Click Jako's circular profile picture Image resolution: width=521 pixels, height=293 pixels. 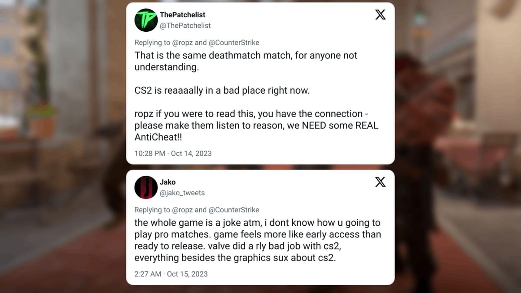pos(145,188)
